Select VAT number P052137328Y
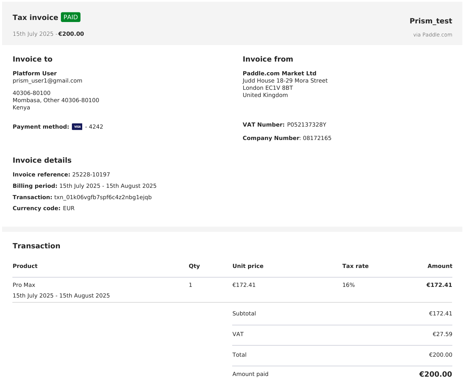 [x=306, y=125]
